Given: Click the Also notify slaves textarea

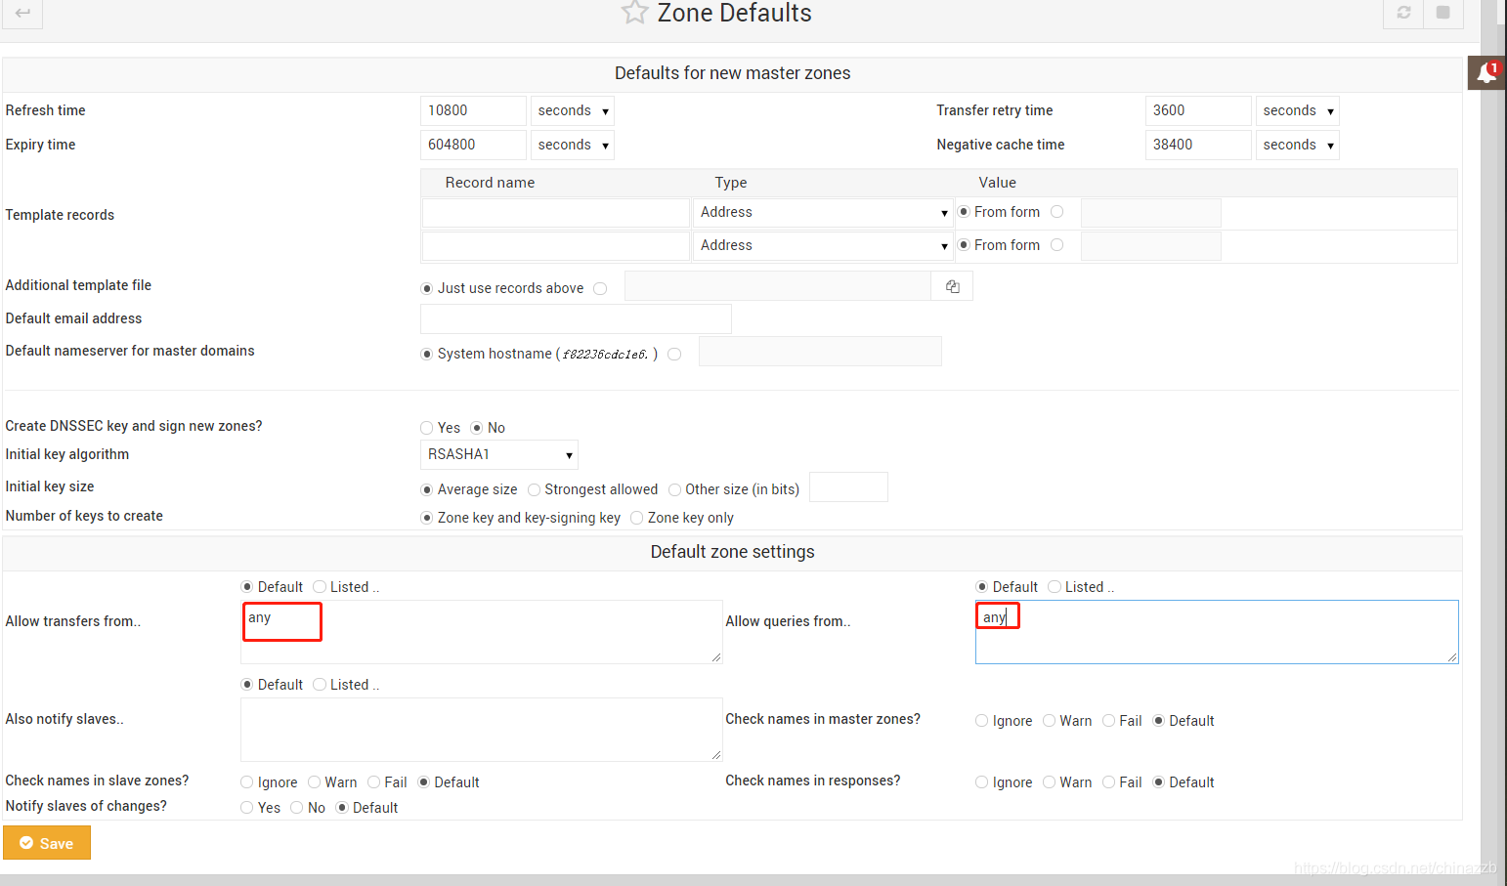Looking at the screenshot, I should coord(482,730).
